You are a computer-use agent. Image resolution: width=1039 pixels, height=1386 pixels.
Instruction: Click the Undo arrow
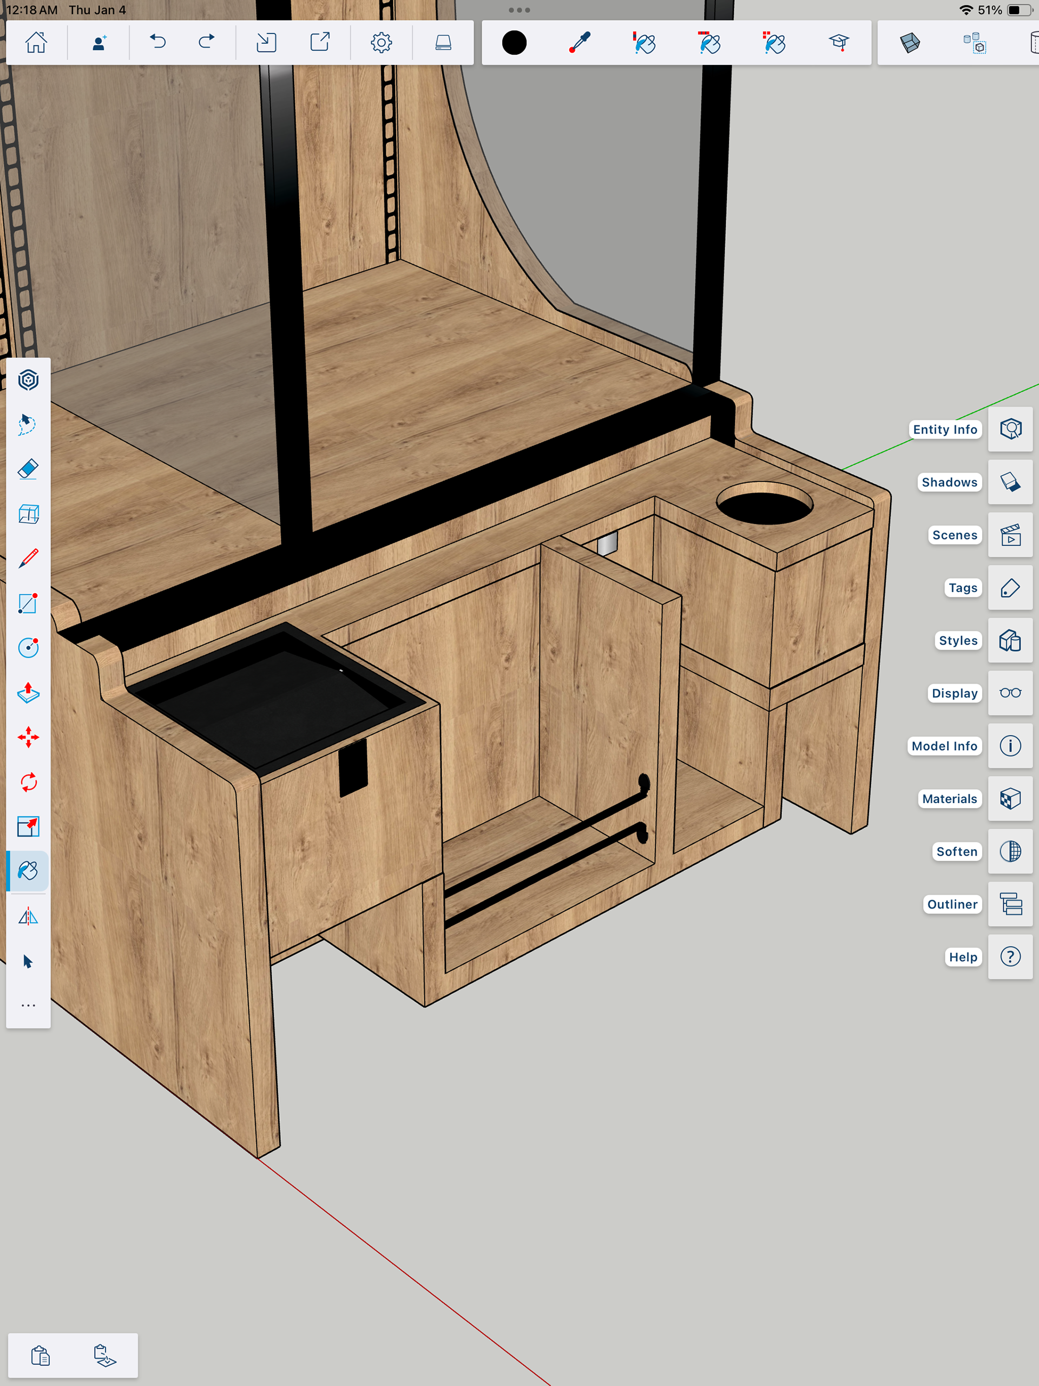(158, 43)
